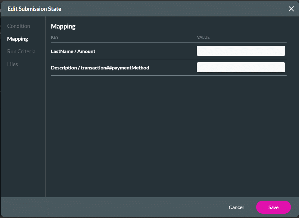Select the Mapping tab in sidebar
This screenshot has width=299, height=218.
18,39
